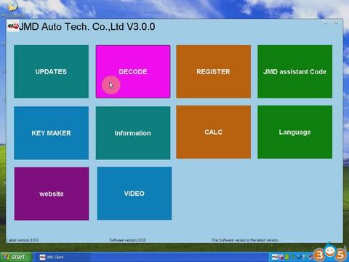349x262 pixels.
Task: Open the VIDEO tile
Action: pos(135,194)
